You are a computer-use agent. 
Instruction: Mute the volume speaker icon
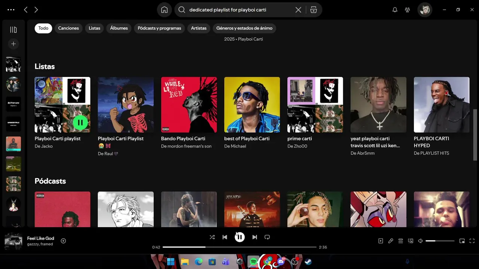pyautogui.click(x=421, y=241)
